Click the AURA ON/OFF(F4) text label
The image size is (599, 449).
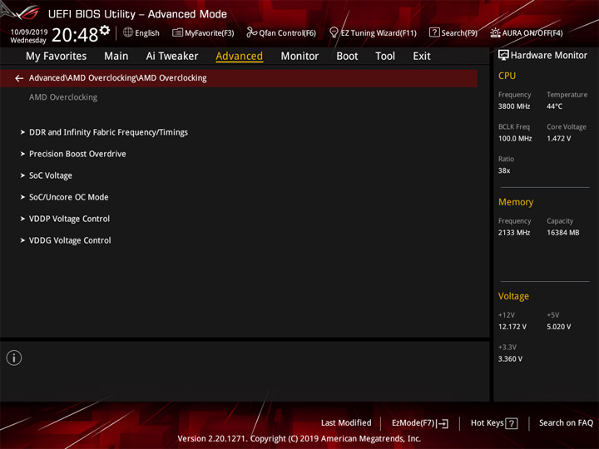pyautogui.click(x=532, y=33)
